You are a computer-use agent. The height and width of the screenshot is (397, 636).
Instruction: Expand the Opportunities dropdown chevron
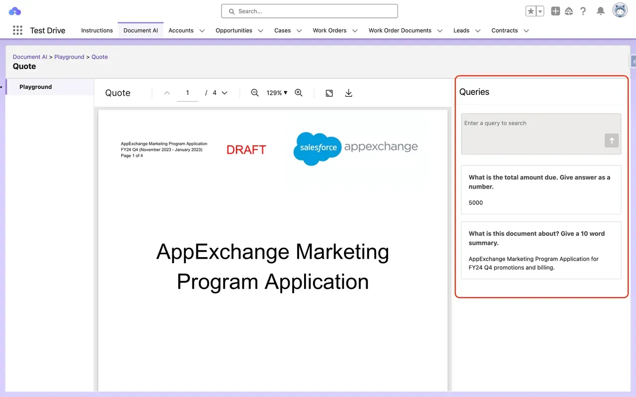260,31
